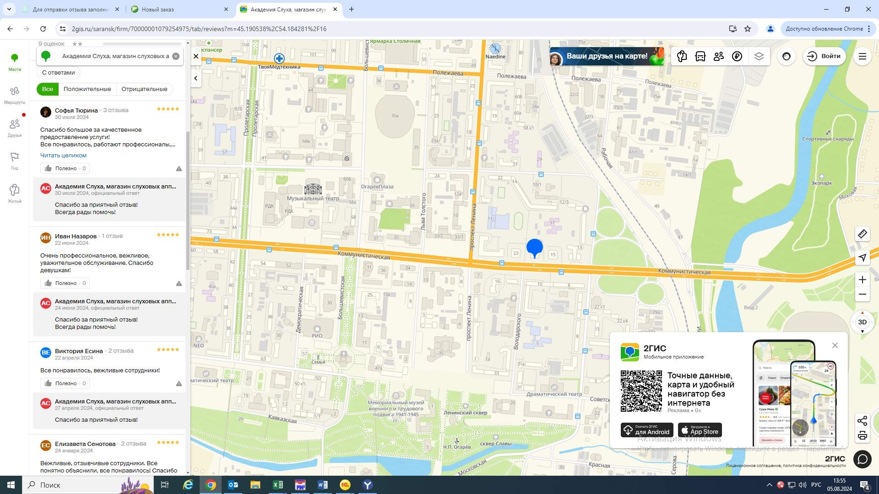This screenshot has width=879, height=494.
Task: Expand 'Читать целиком' in Софья's review
Action: (63, 156)
